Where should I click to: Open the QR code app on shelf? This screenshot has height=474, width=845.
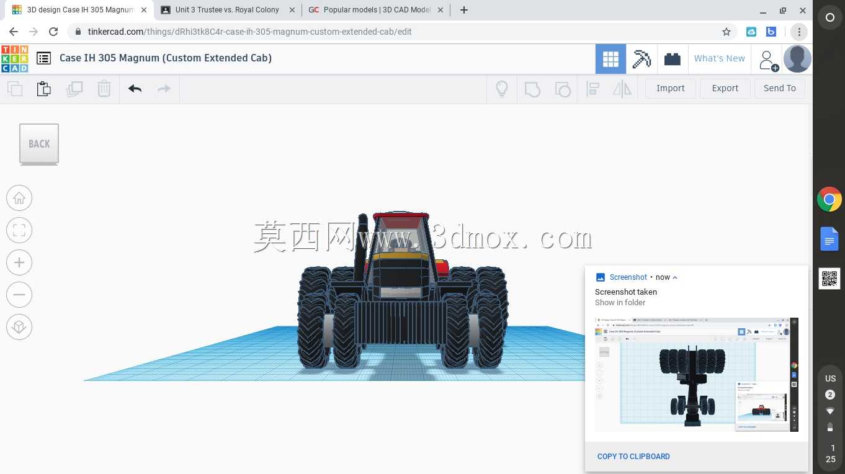point(829,279)
